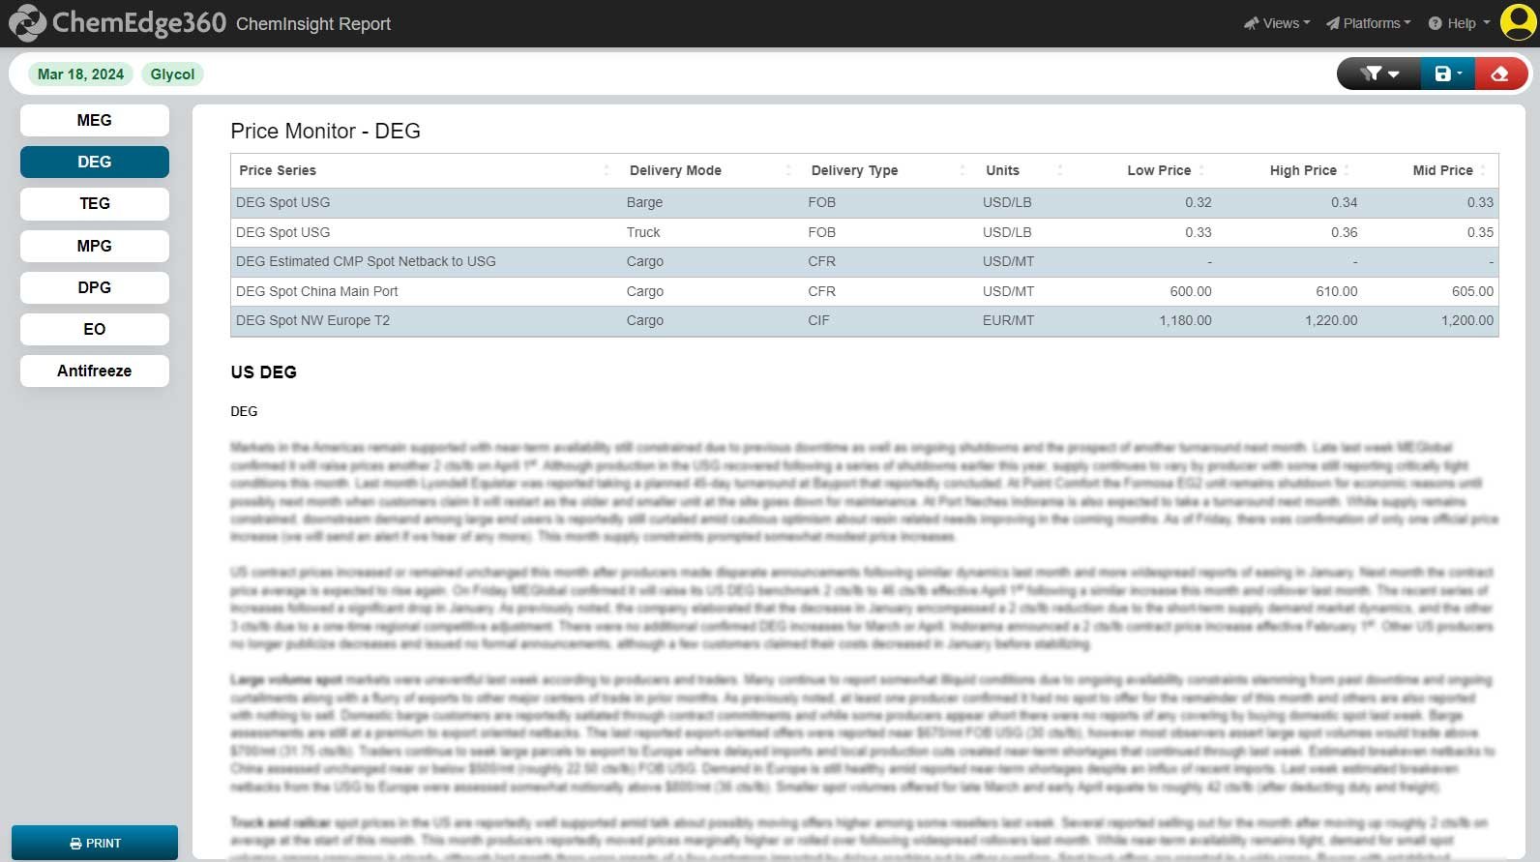The height and width of the screenshot is (862, 1540).
Task: Select the MPG tab in sidebar
Action: pyautogui.click(x=95, y=246)
